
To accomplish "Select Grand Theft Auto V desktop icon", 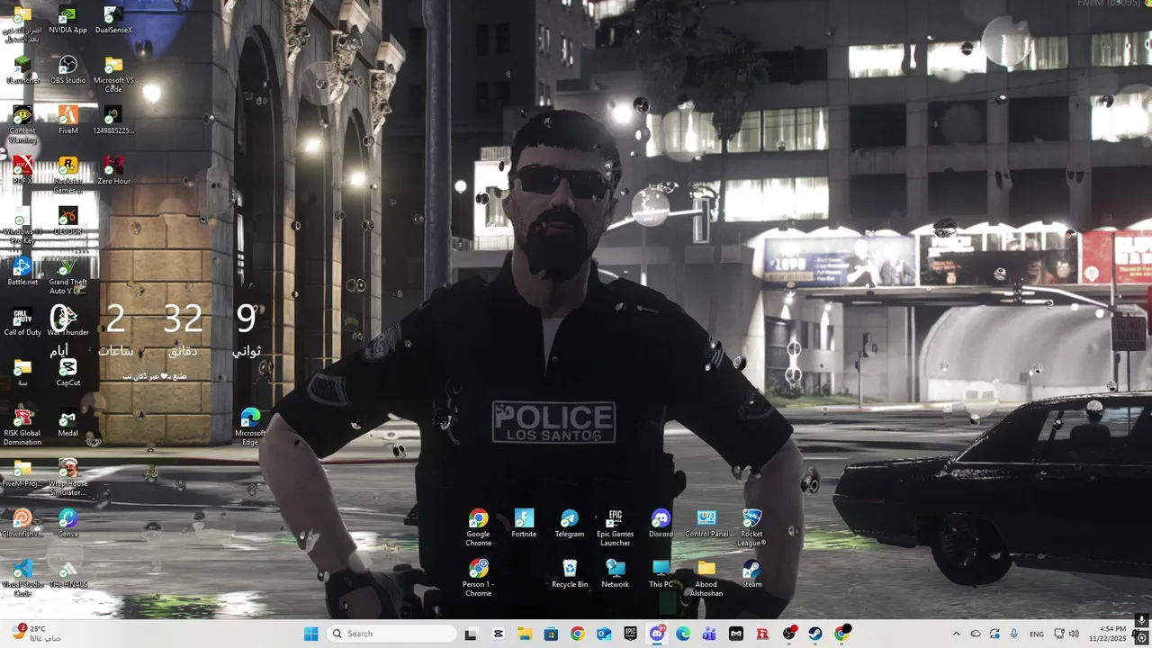I will 68,277.
